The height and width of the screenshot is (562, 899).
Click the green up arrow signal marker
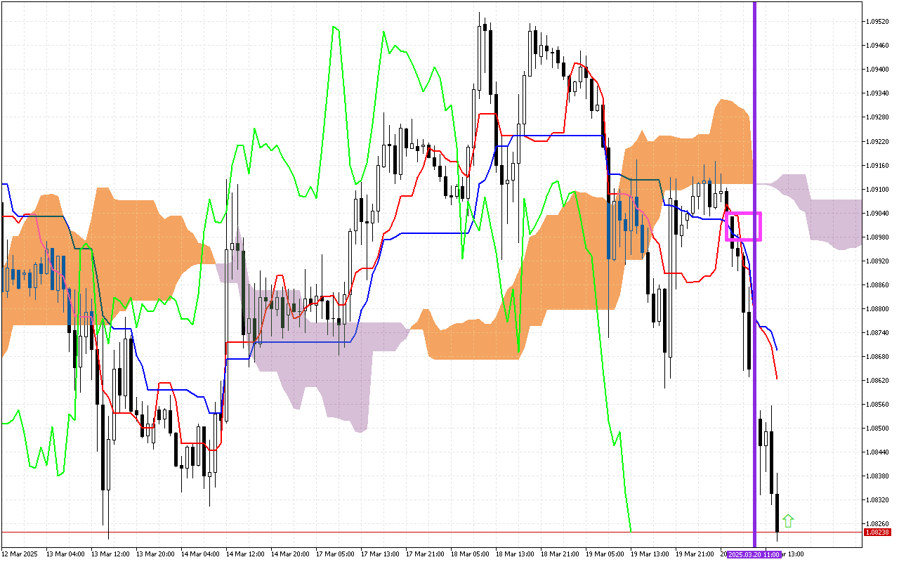click(788, 521)
